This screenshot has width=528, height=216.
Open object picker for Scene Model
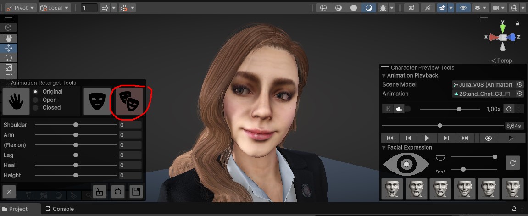(520, 85)
